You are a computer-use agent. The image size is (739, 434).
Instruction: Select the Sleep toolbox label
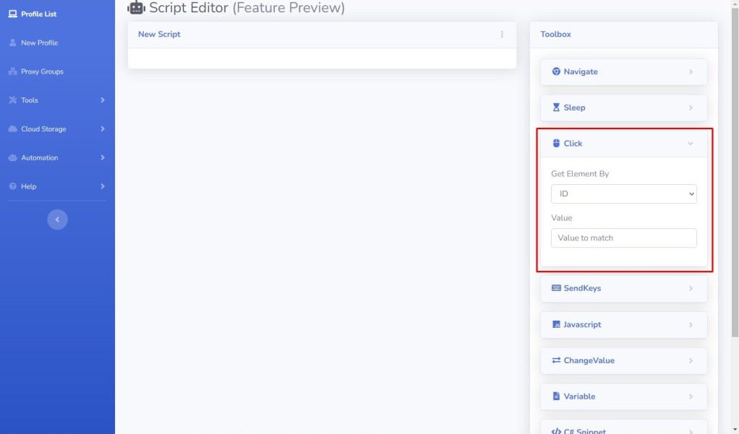[x=575, y=108]
